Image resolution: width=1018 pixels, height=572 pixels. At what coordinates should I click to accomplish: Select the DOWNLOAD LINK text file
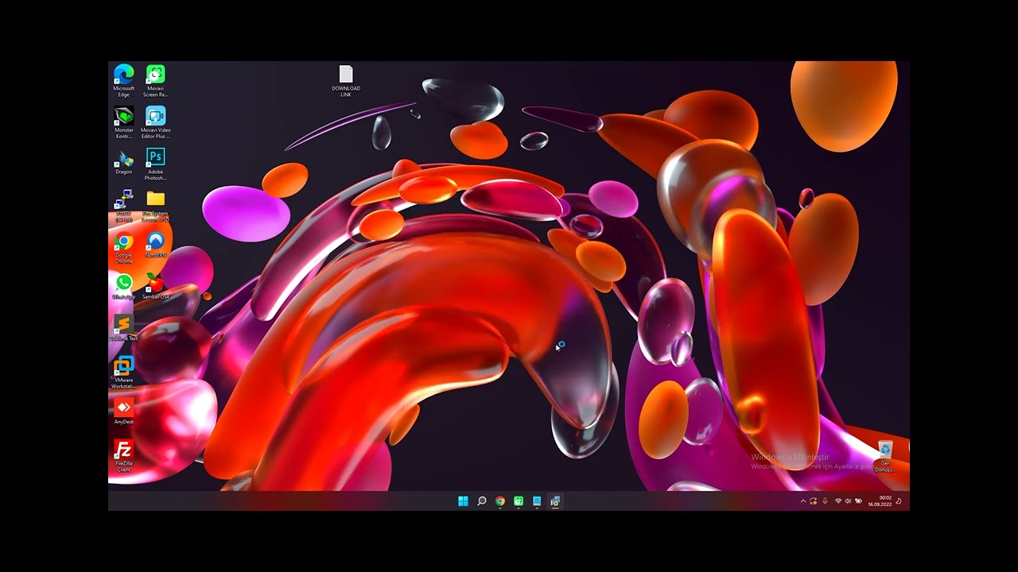[346, 81]
